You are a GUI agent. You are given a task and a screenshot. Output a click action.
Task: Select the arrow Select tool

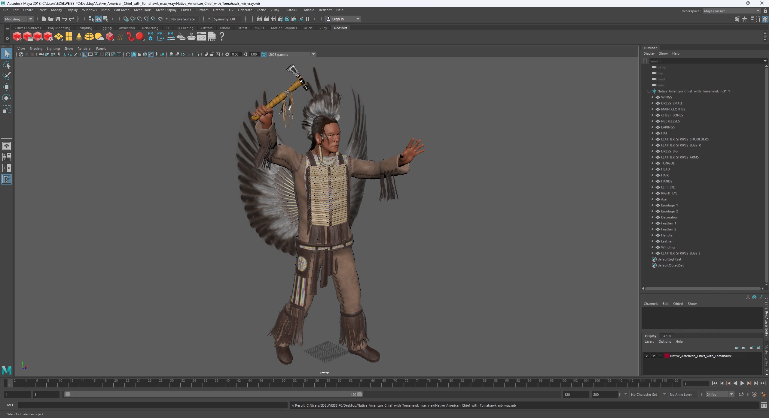point(7,54)
